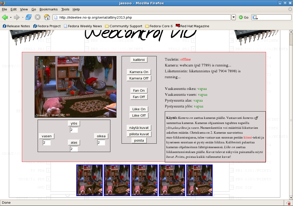
Task: Click the vertical scrollbar thumb
Action: tap(291, 39)
